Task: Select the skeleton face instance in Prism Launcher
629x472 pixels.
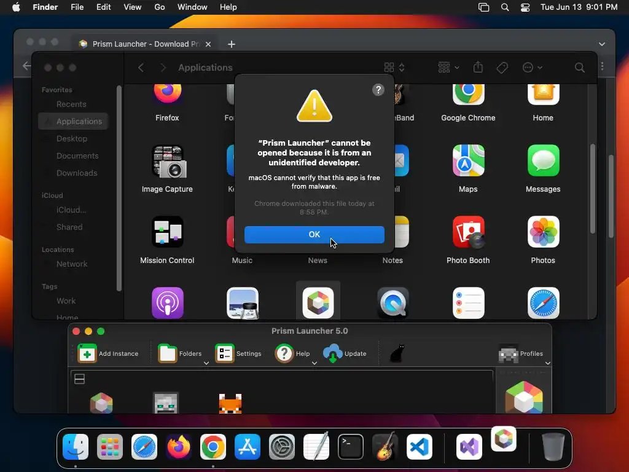Action: click(x=166, y=403)
